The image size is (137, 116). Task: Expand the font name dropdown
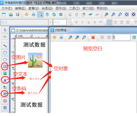50,22
